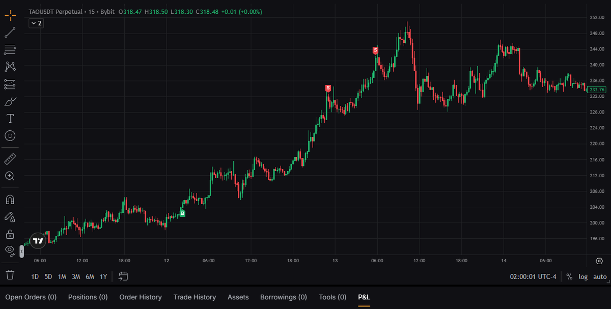
Task: Open the emoji icons tool
Action: pos(10,136)
